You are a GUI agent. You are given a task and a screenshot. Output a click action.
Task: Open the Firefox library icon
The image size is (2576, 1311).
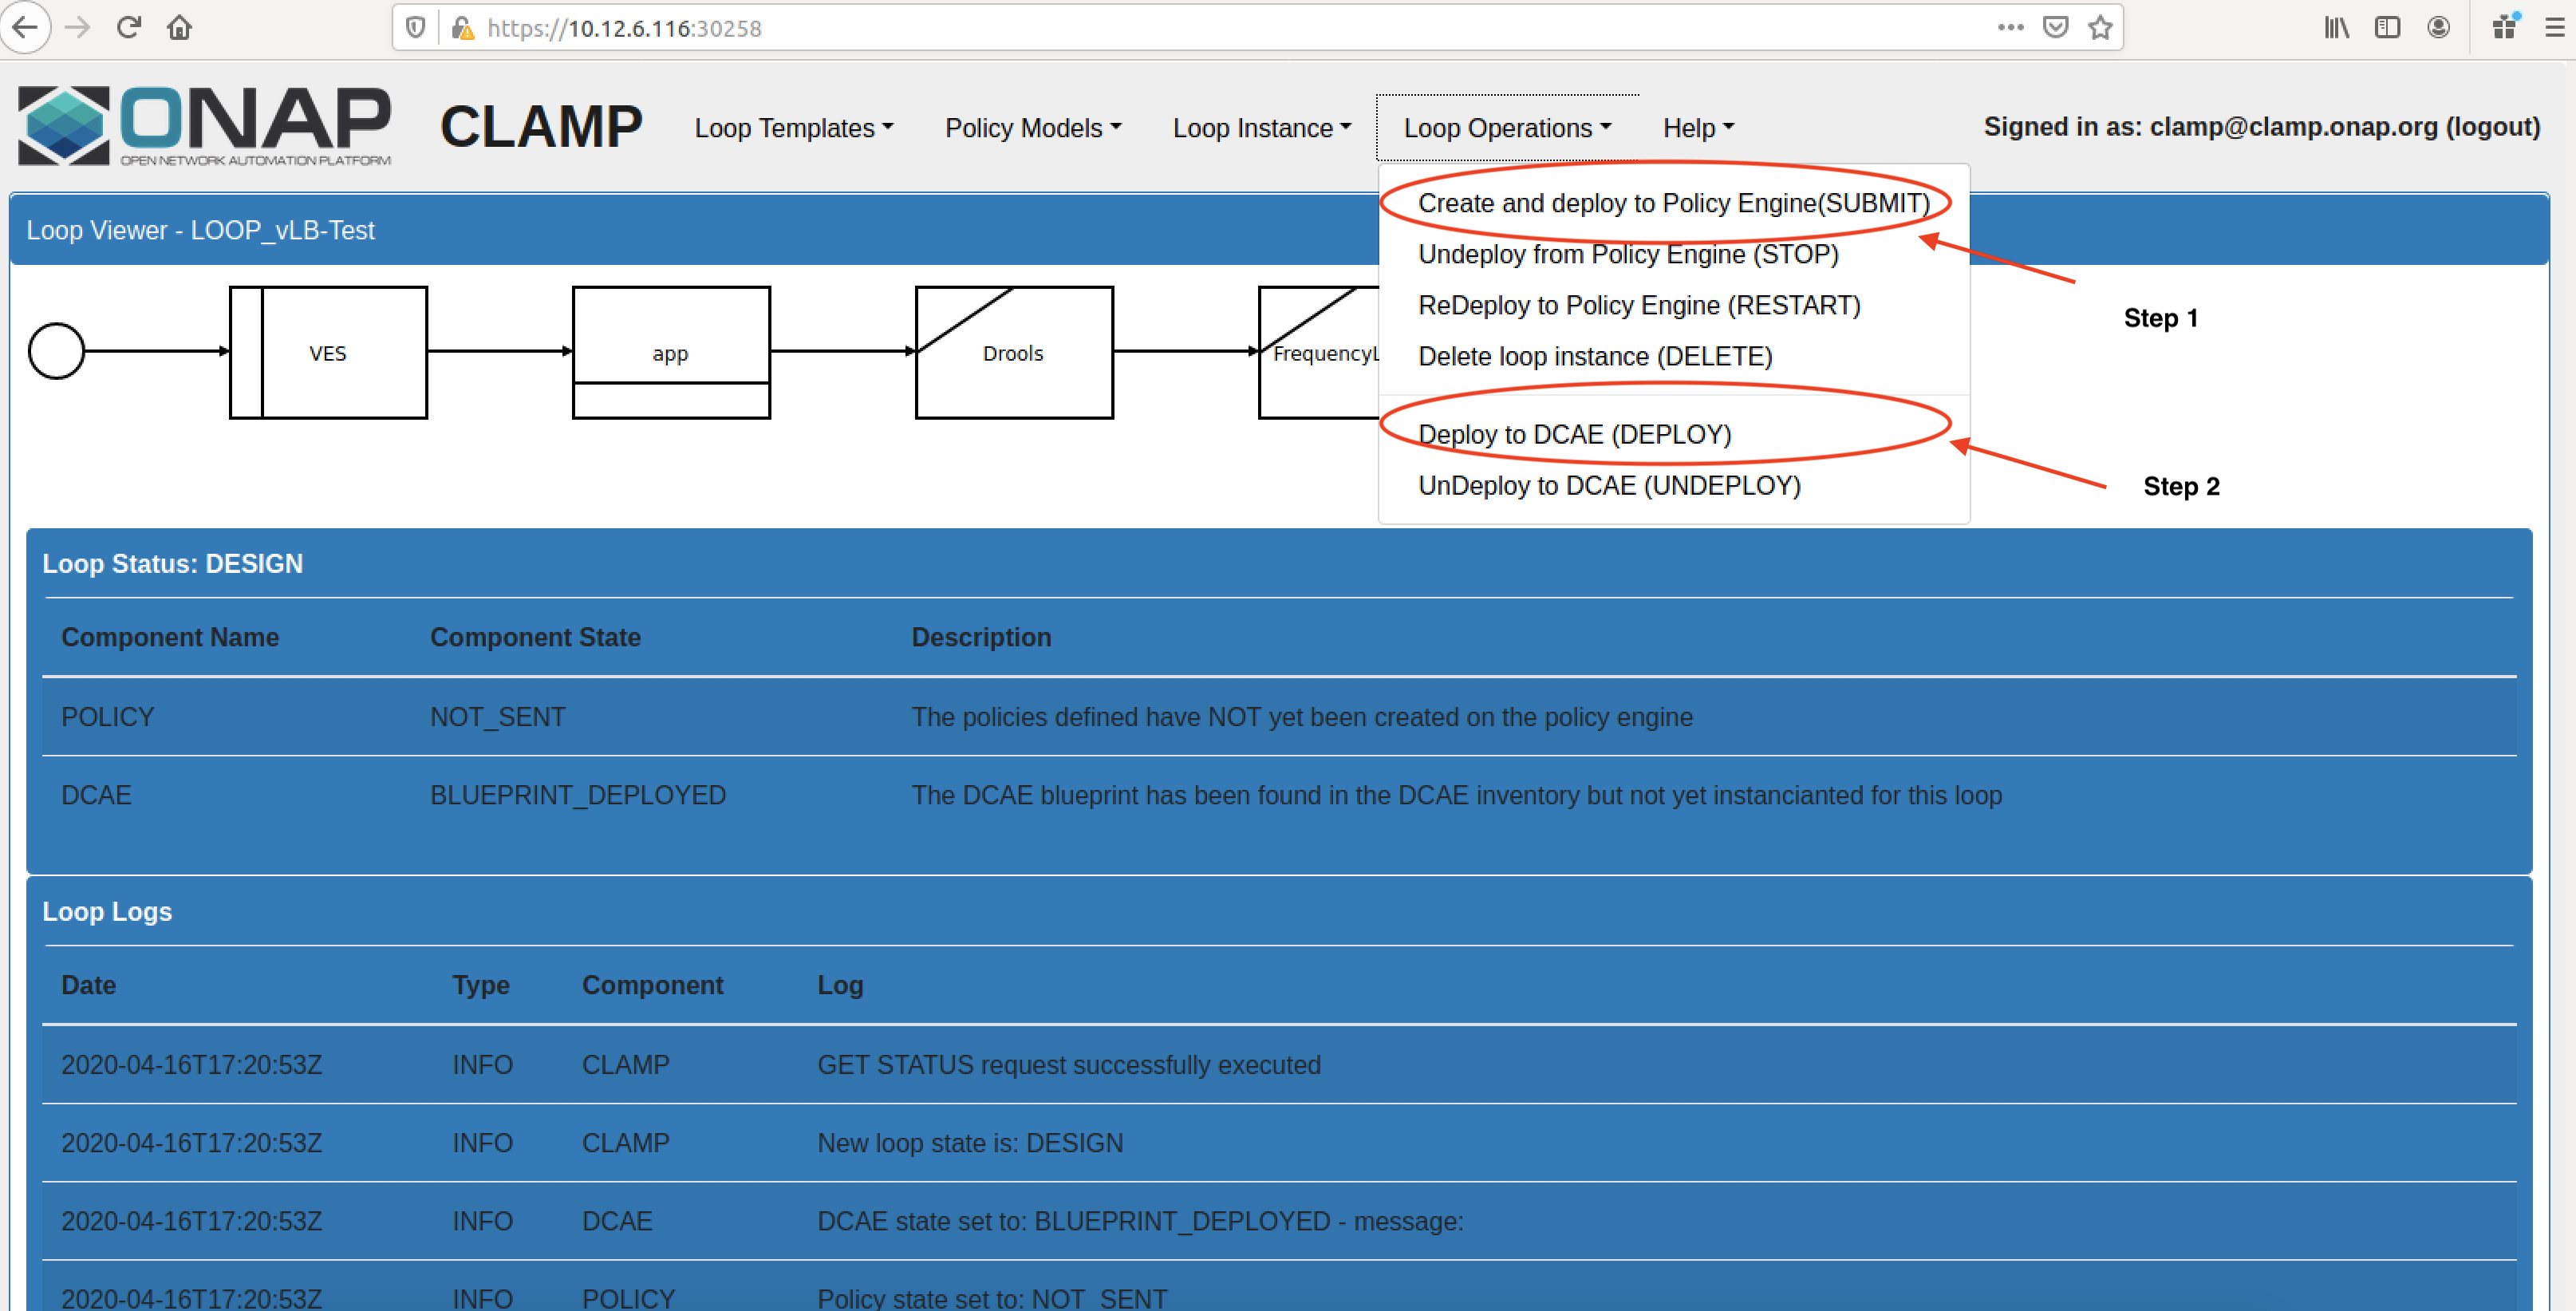(2336, 27)
